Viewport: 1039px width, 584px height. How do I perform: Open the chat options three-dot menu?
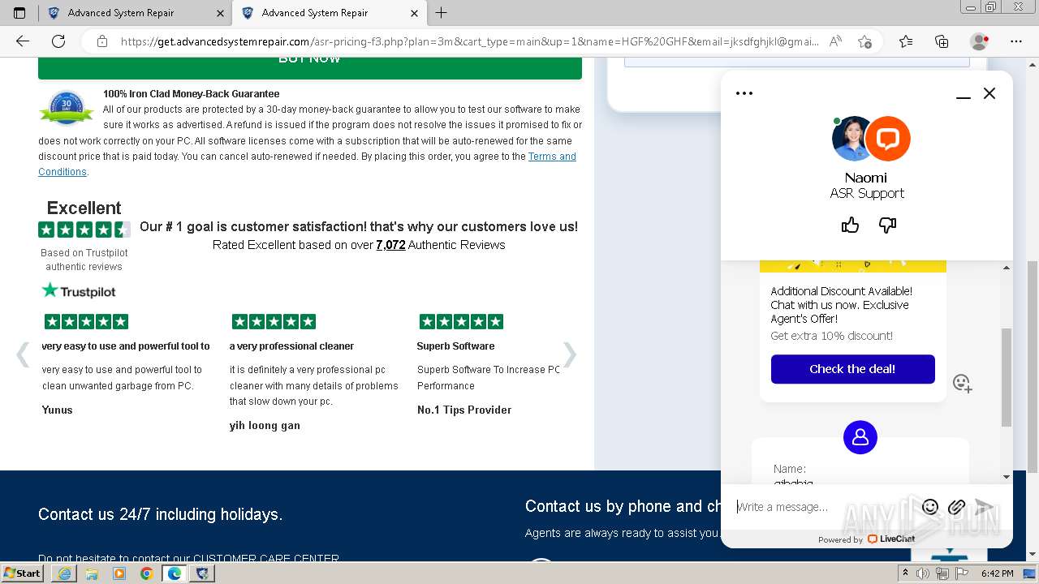click(744, 93)
